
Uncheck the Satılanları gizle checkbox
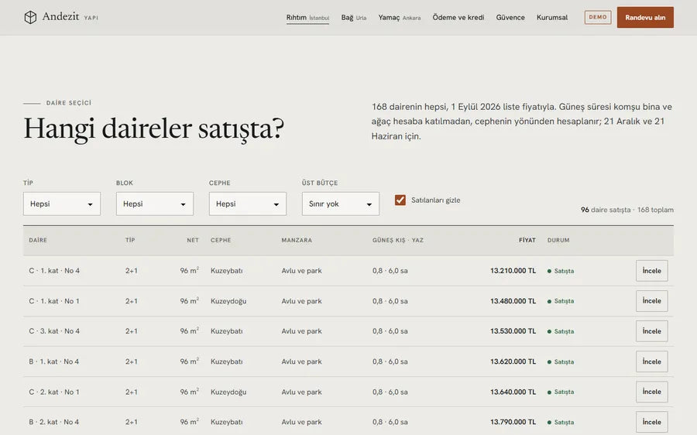(400, 200)
